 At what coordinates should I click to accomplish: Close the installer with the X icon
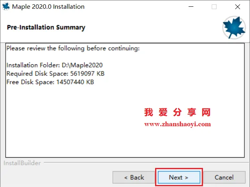[238, 7]
